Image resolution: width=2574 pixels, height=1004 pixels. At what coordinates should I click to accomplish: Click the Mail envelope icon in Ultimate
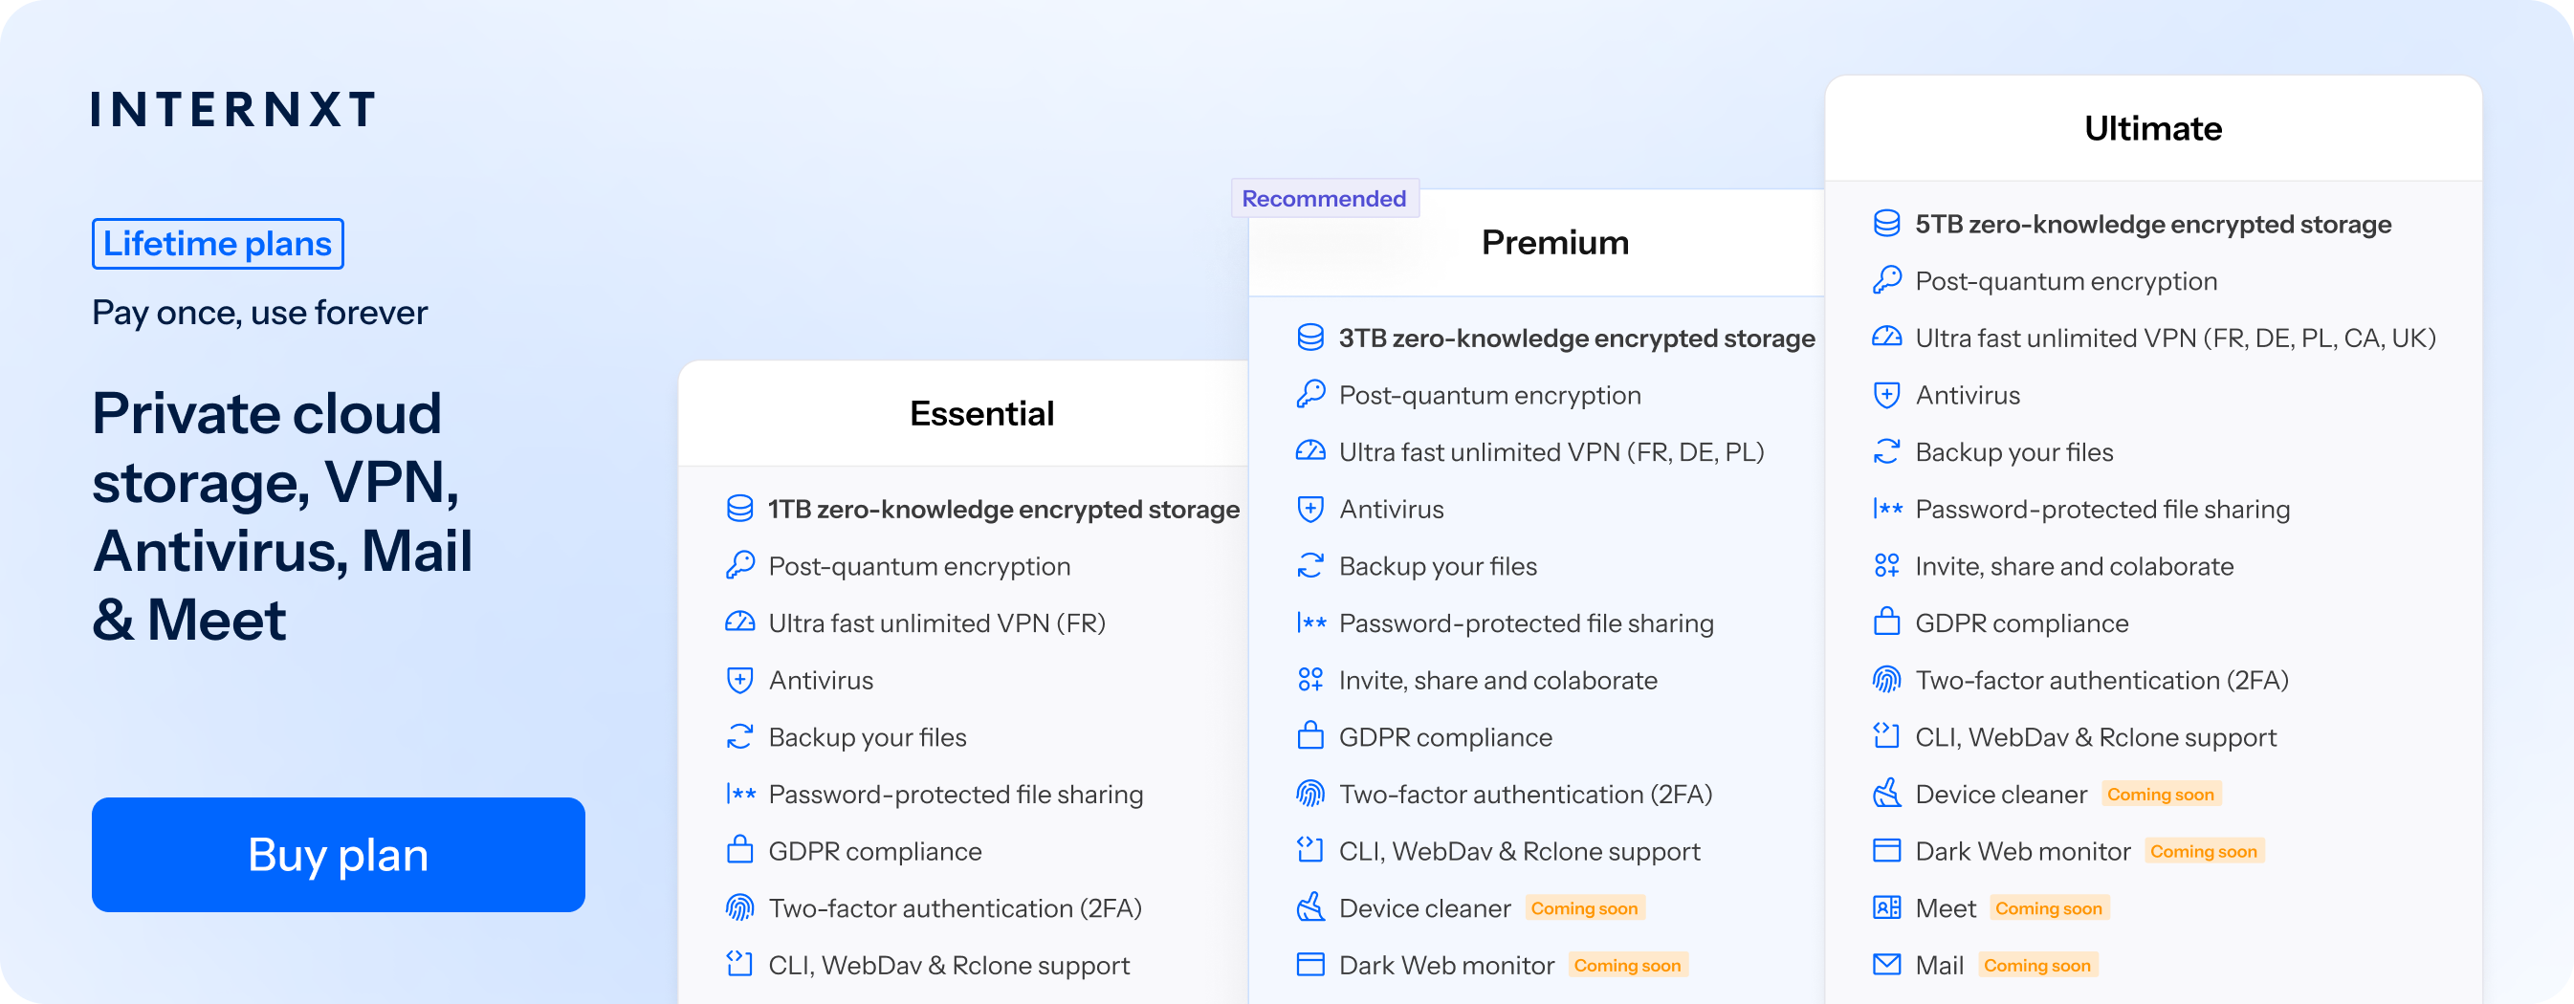tap(1886, 964)
